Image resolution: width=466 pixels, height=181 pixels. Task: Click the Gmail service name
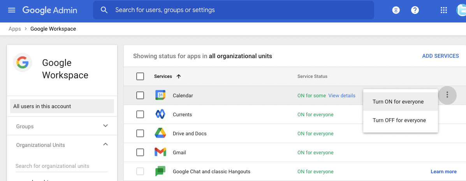point(179,153)
